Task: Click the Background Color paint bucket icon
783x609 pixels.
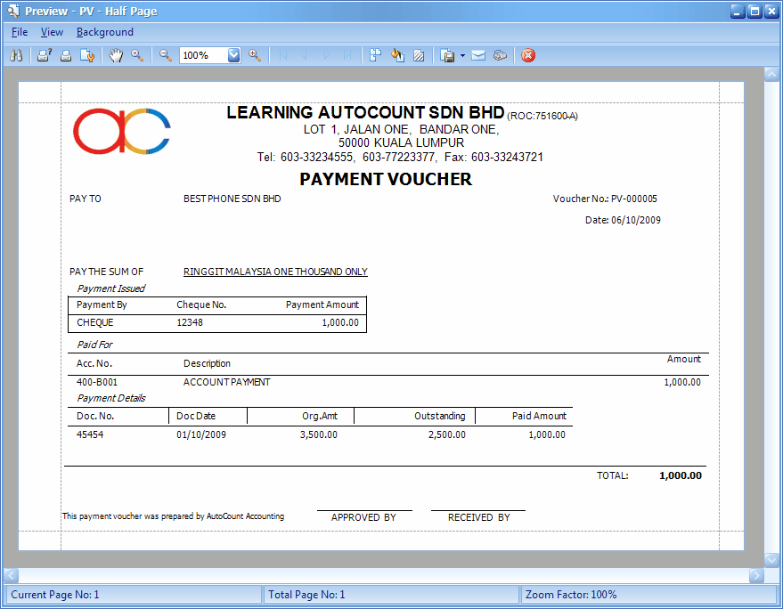Action: click(x=397, y=55)
